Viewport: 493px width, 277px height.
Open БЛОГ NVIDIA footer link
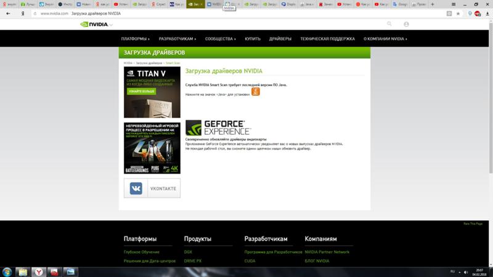coord(317,261)
